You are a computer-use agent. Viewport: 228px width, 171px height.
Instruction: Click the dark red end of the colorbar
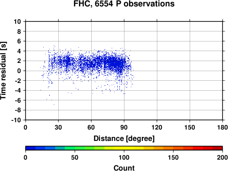click(218, 148)
